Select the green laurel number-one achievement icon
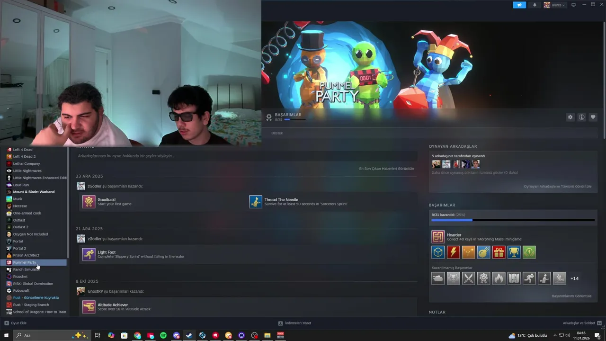Image resolution: width=606 pixels, height=341 pixels. [x=529, y=252]
